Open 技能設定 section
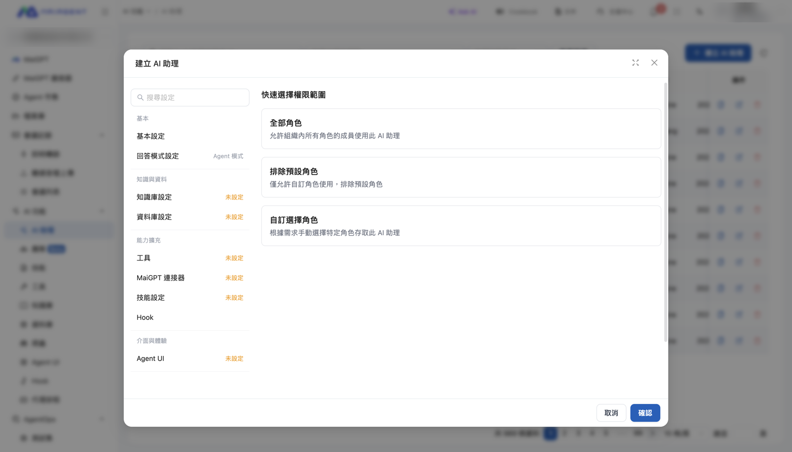The height and width of the screenshot is (452, 792). [x=190, y=298]
